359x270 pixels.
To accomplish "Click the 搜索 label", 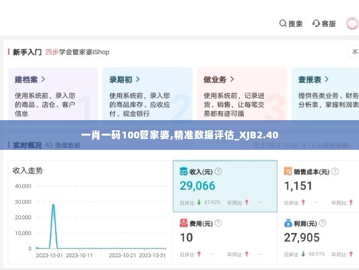I will point(296,24).
